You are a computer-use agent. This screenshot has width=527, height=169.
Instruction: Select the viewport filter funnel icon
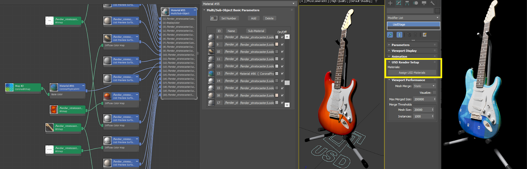click(x=376, y=1)
